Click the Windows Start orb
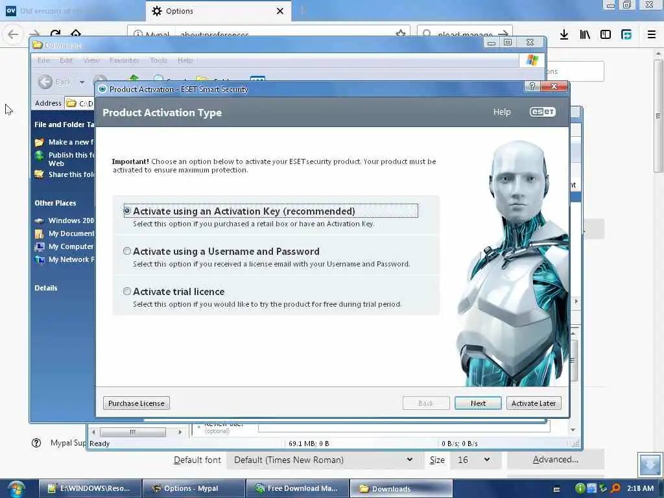This screenshot has height=498, width=664. pos(16,489)
